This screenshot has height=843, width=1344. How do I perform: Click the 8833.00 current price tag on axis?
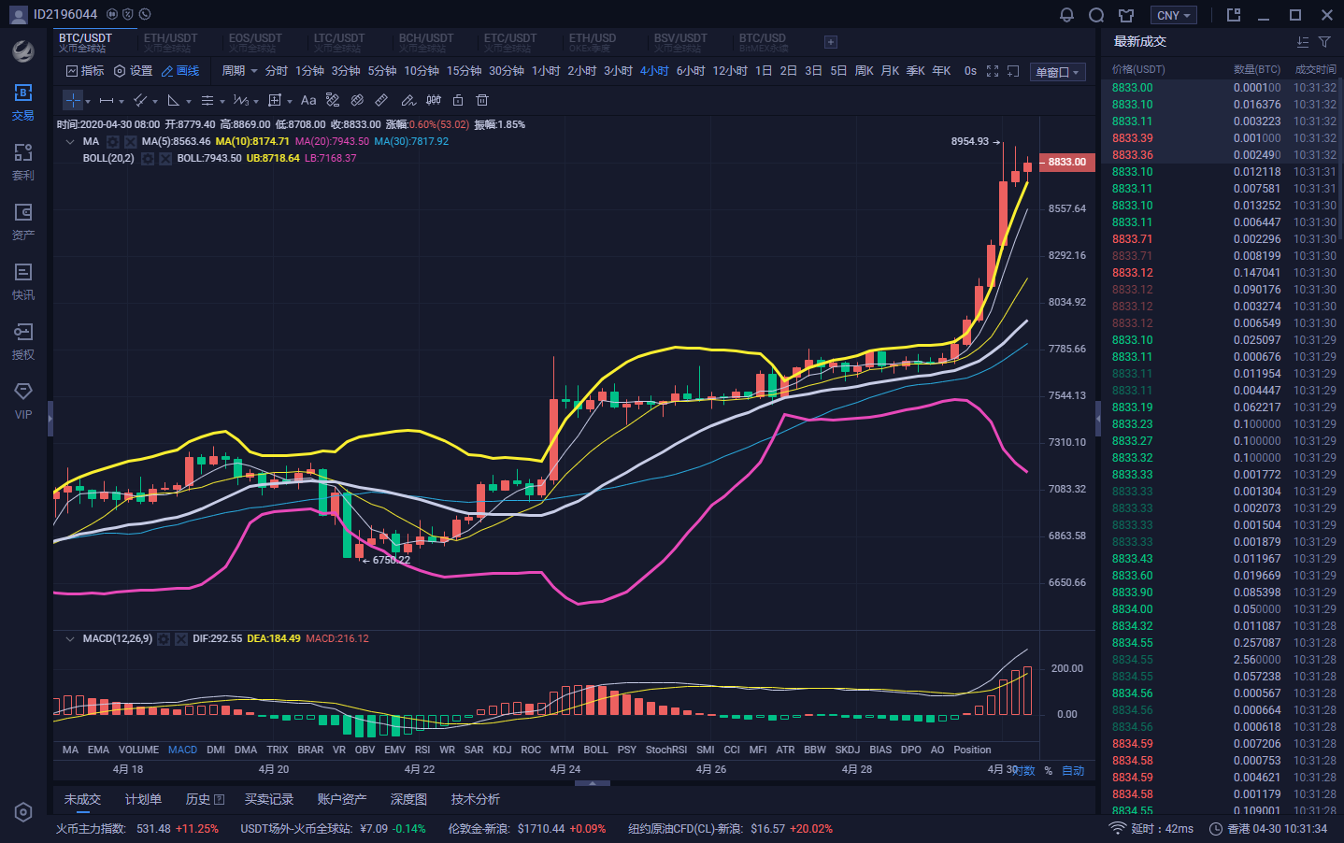pos(1066,162)
